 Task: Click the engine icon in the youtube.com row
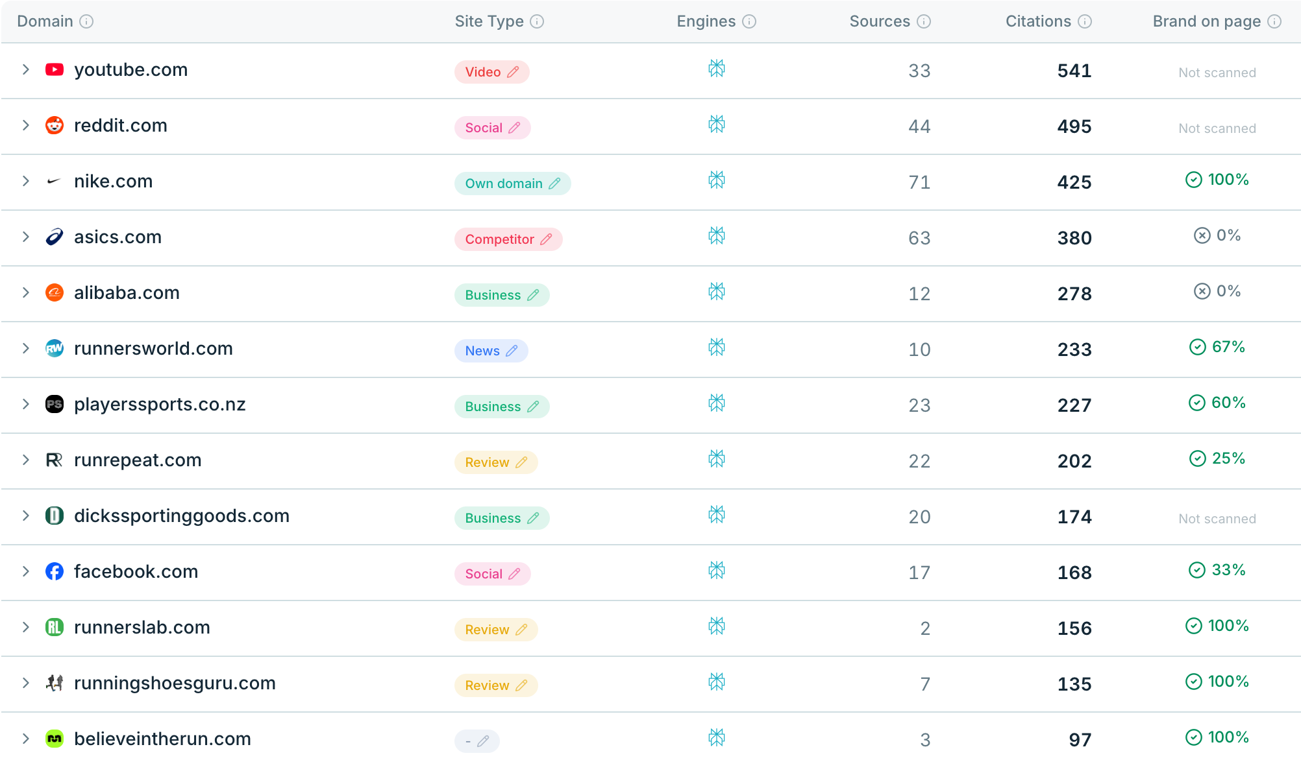(x=717, y=68)
